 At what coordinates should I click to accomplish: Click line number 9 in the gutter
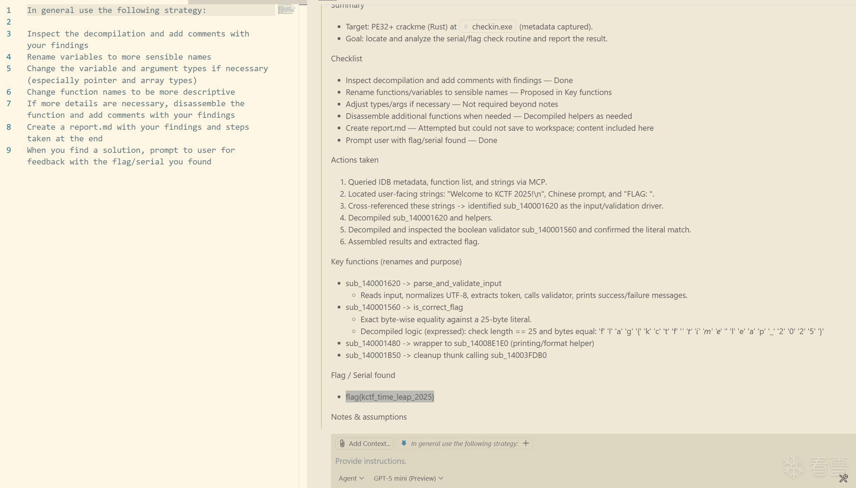click(x=9, y=150)
